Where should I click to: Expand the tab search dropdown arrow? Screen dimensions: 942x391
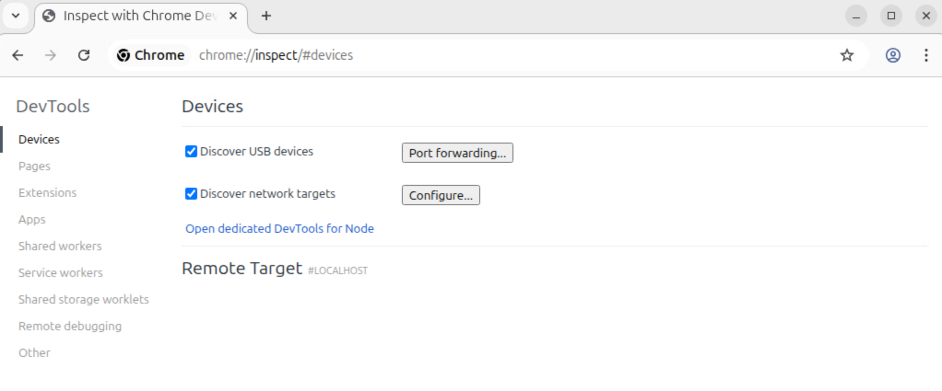point(16,16)
